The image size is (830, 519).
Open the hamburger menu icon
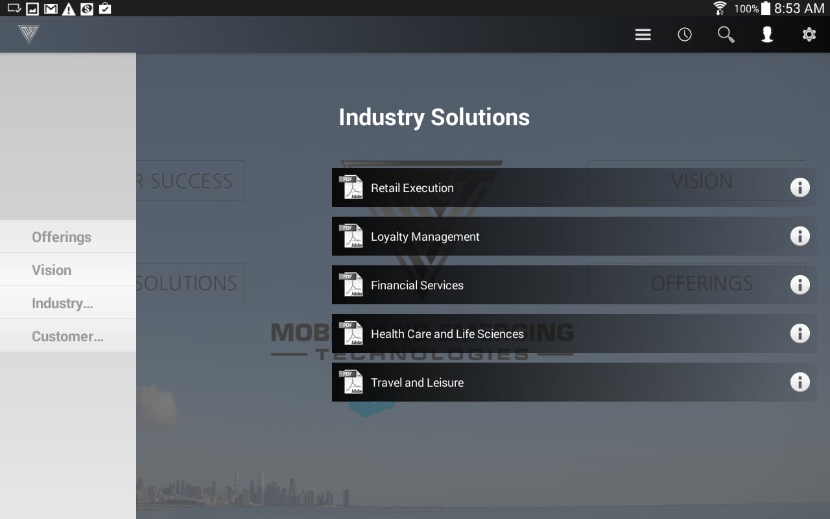(643, 34)
